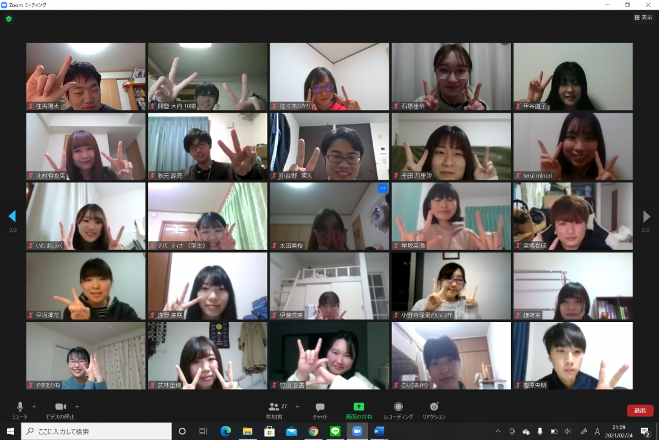
Task: Start screen sharing with the green icon
Action: coord(358,410)
